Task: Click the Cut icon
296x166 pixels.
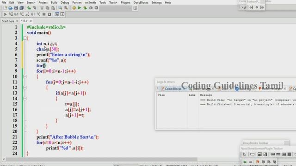Action: click(42, 8)
